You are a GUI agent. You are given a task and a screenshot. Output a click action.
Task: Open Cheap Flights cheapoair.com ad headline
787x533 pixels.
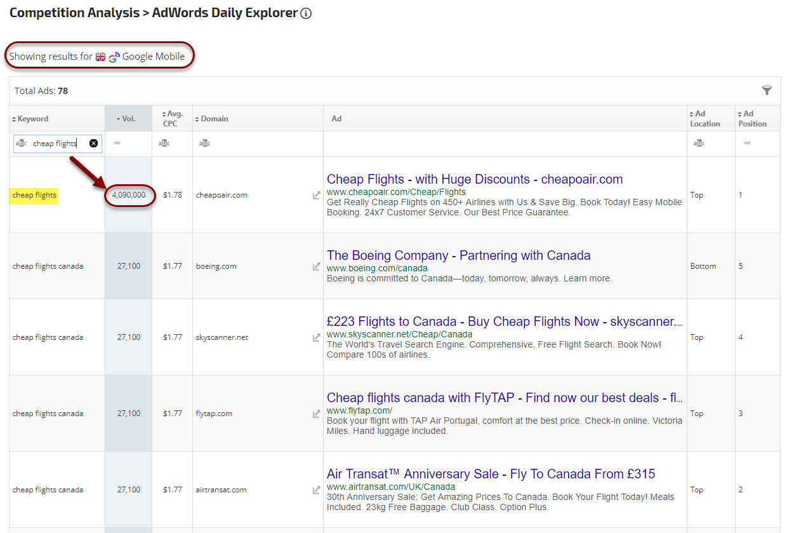tap(474, 179)
